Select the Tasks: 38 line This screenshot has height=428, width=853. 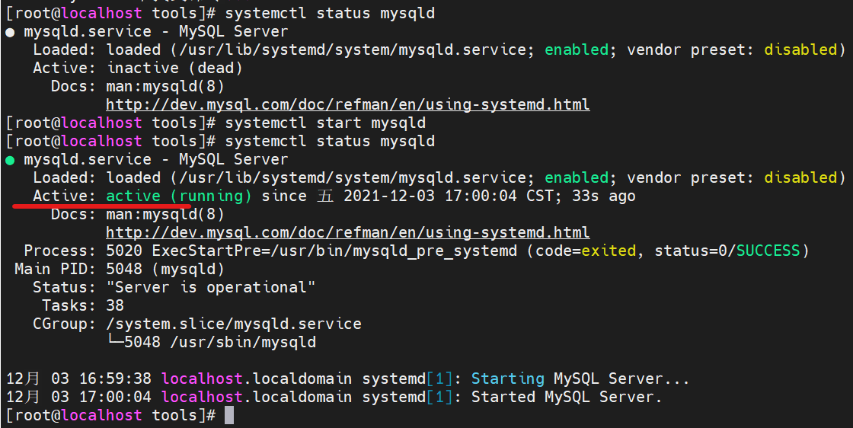83,305
